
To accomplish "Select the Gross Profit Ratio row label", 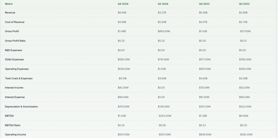I will point(15,41).
